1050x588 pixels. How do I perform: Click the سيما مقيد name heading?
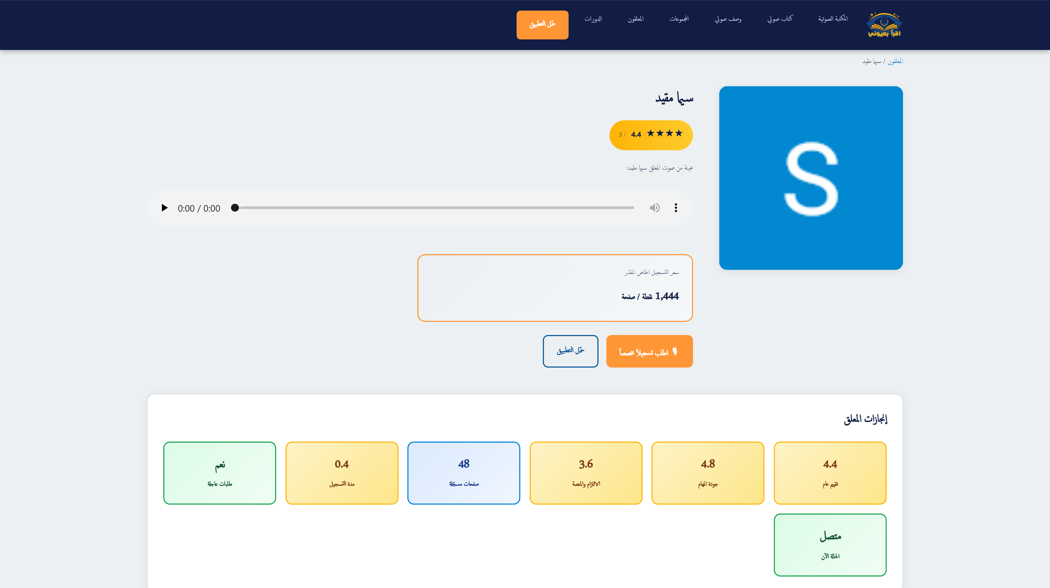(x=674, y=98)
